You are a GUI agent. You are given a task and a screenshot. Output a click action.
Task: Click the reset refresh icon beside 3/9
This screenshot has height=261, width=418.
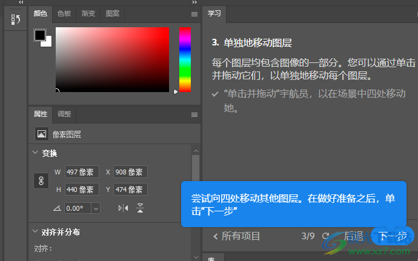tap(325, 236)
